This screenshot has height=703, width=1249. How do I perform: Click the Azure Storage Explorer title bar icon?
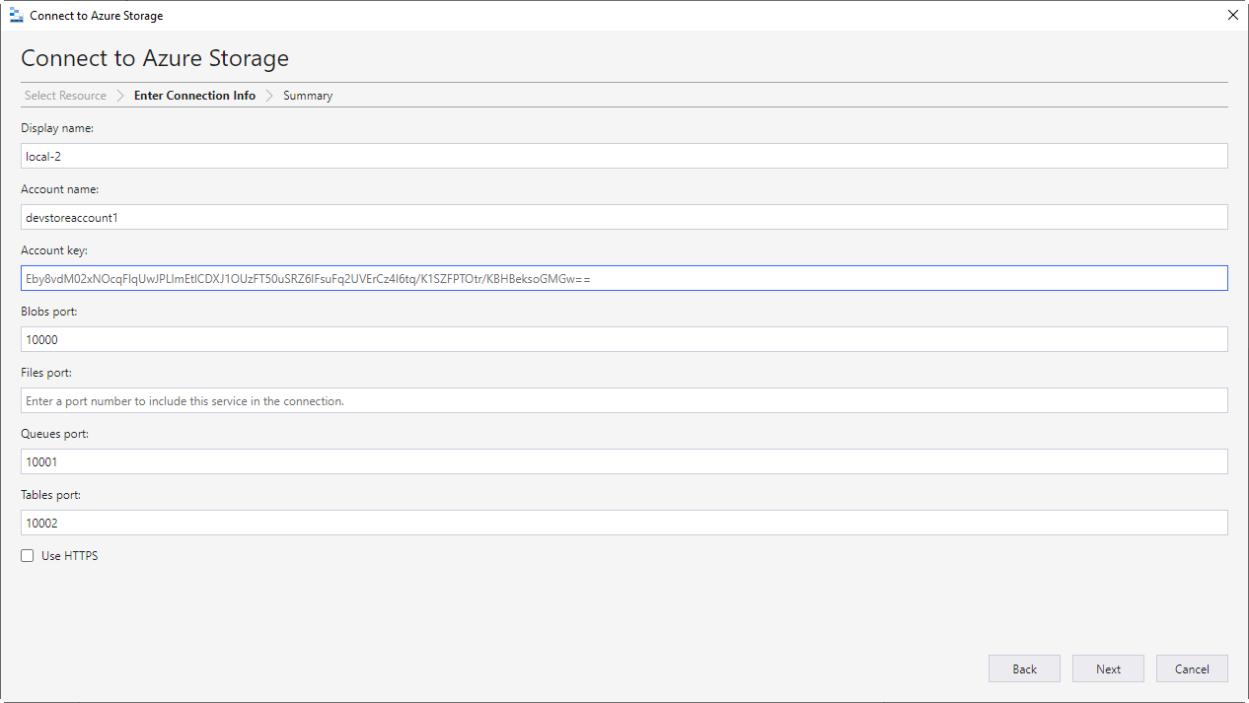(16, 16)
